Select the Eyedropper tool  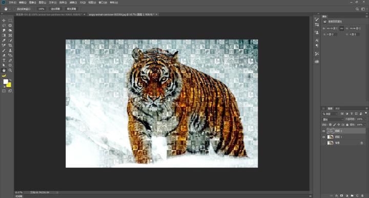point(4,40)
